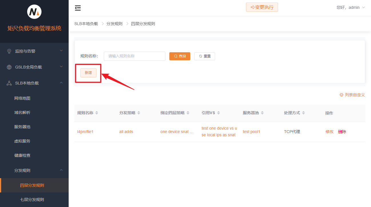Open 七层分发规则 in the sidebar
Image resolution: width=371 pixels, height=207 pixels.
pyautogui.click(x=32, y=200)
